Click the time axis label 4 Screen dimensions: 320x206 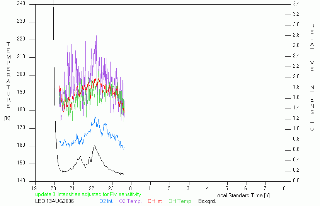pos(208,188)
